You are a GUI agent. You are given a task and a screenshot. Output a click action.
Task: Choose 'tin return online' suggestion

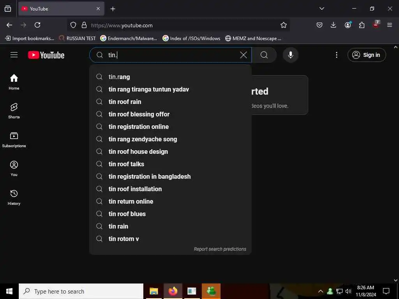[x=170, y=201]
